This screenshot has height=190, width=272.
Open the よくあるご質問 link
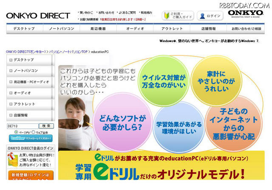(x=127, y=13)
